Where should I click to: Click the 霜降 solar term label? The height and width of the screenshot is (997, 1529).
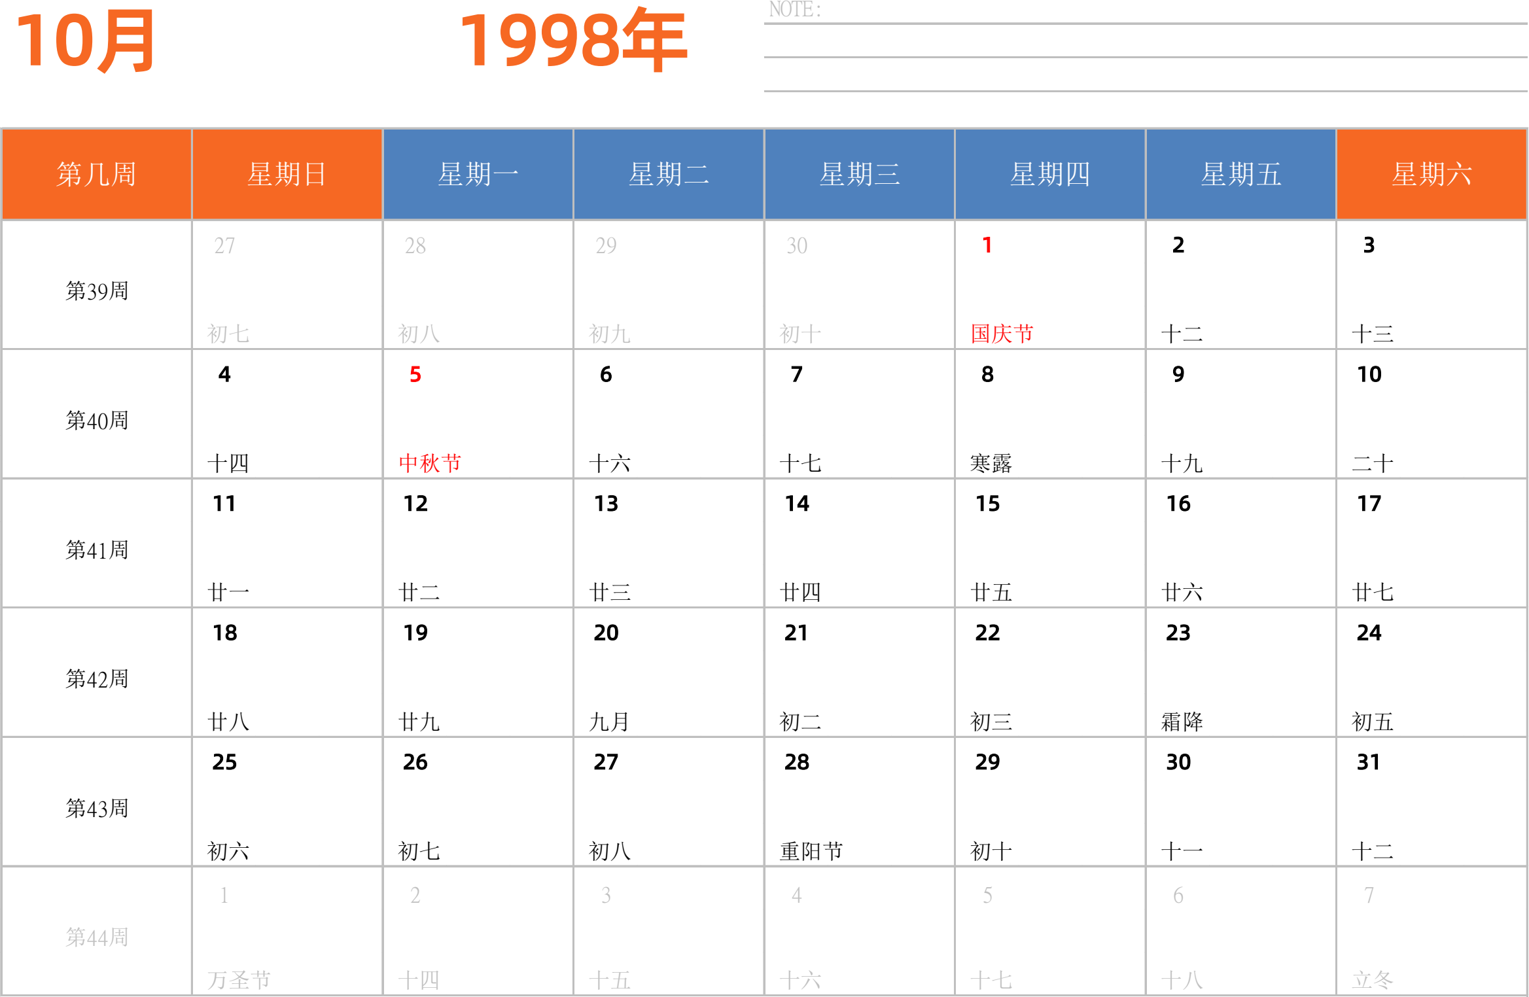[x=1182, y=722]
